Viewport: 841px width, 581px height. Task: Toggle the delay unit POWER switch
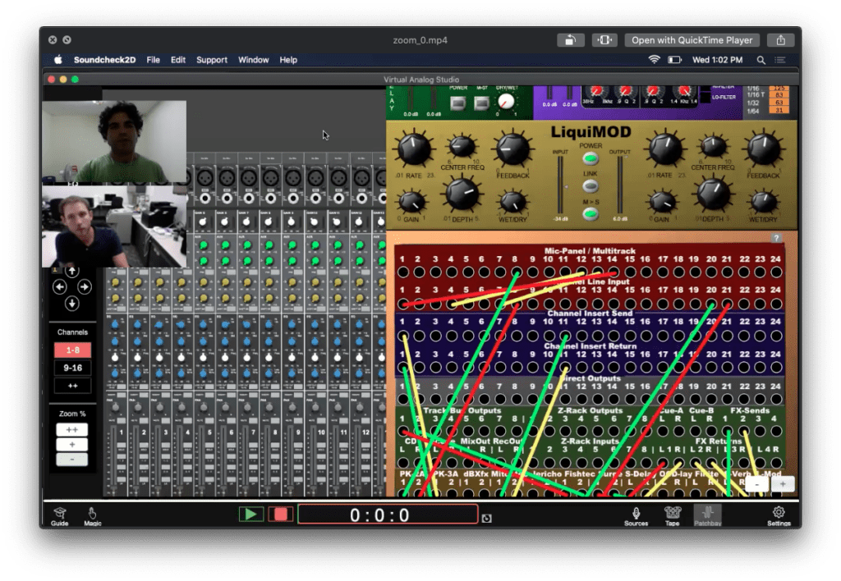457,103
